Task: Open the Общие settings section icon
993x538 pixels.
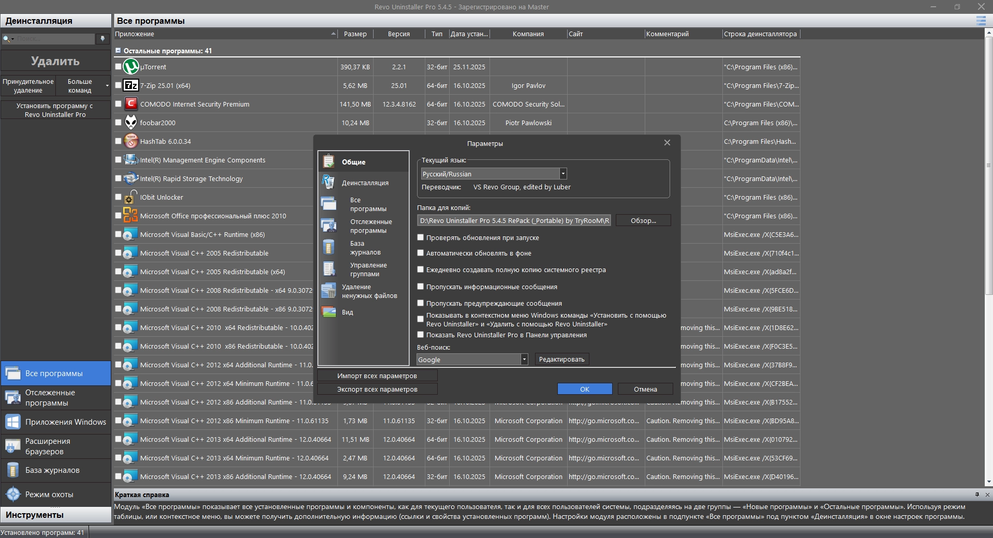Action: click(329, 161)
